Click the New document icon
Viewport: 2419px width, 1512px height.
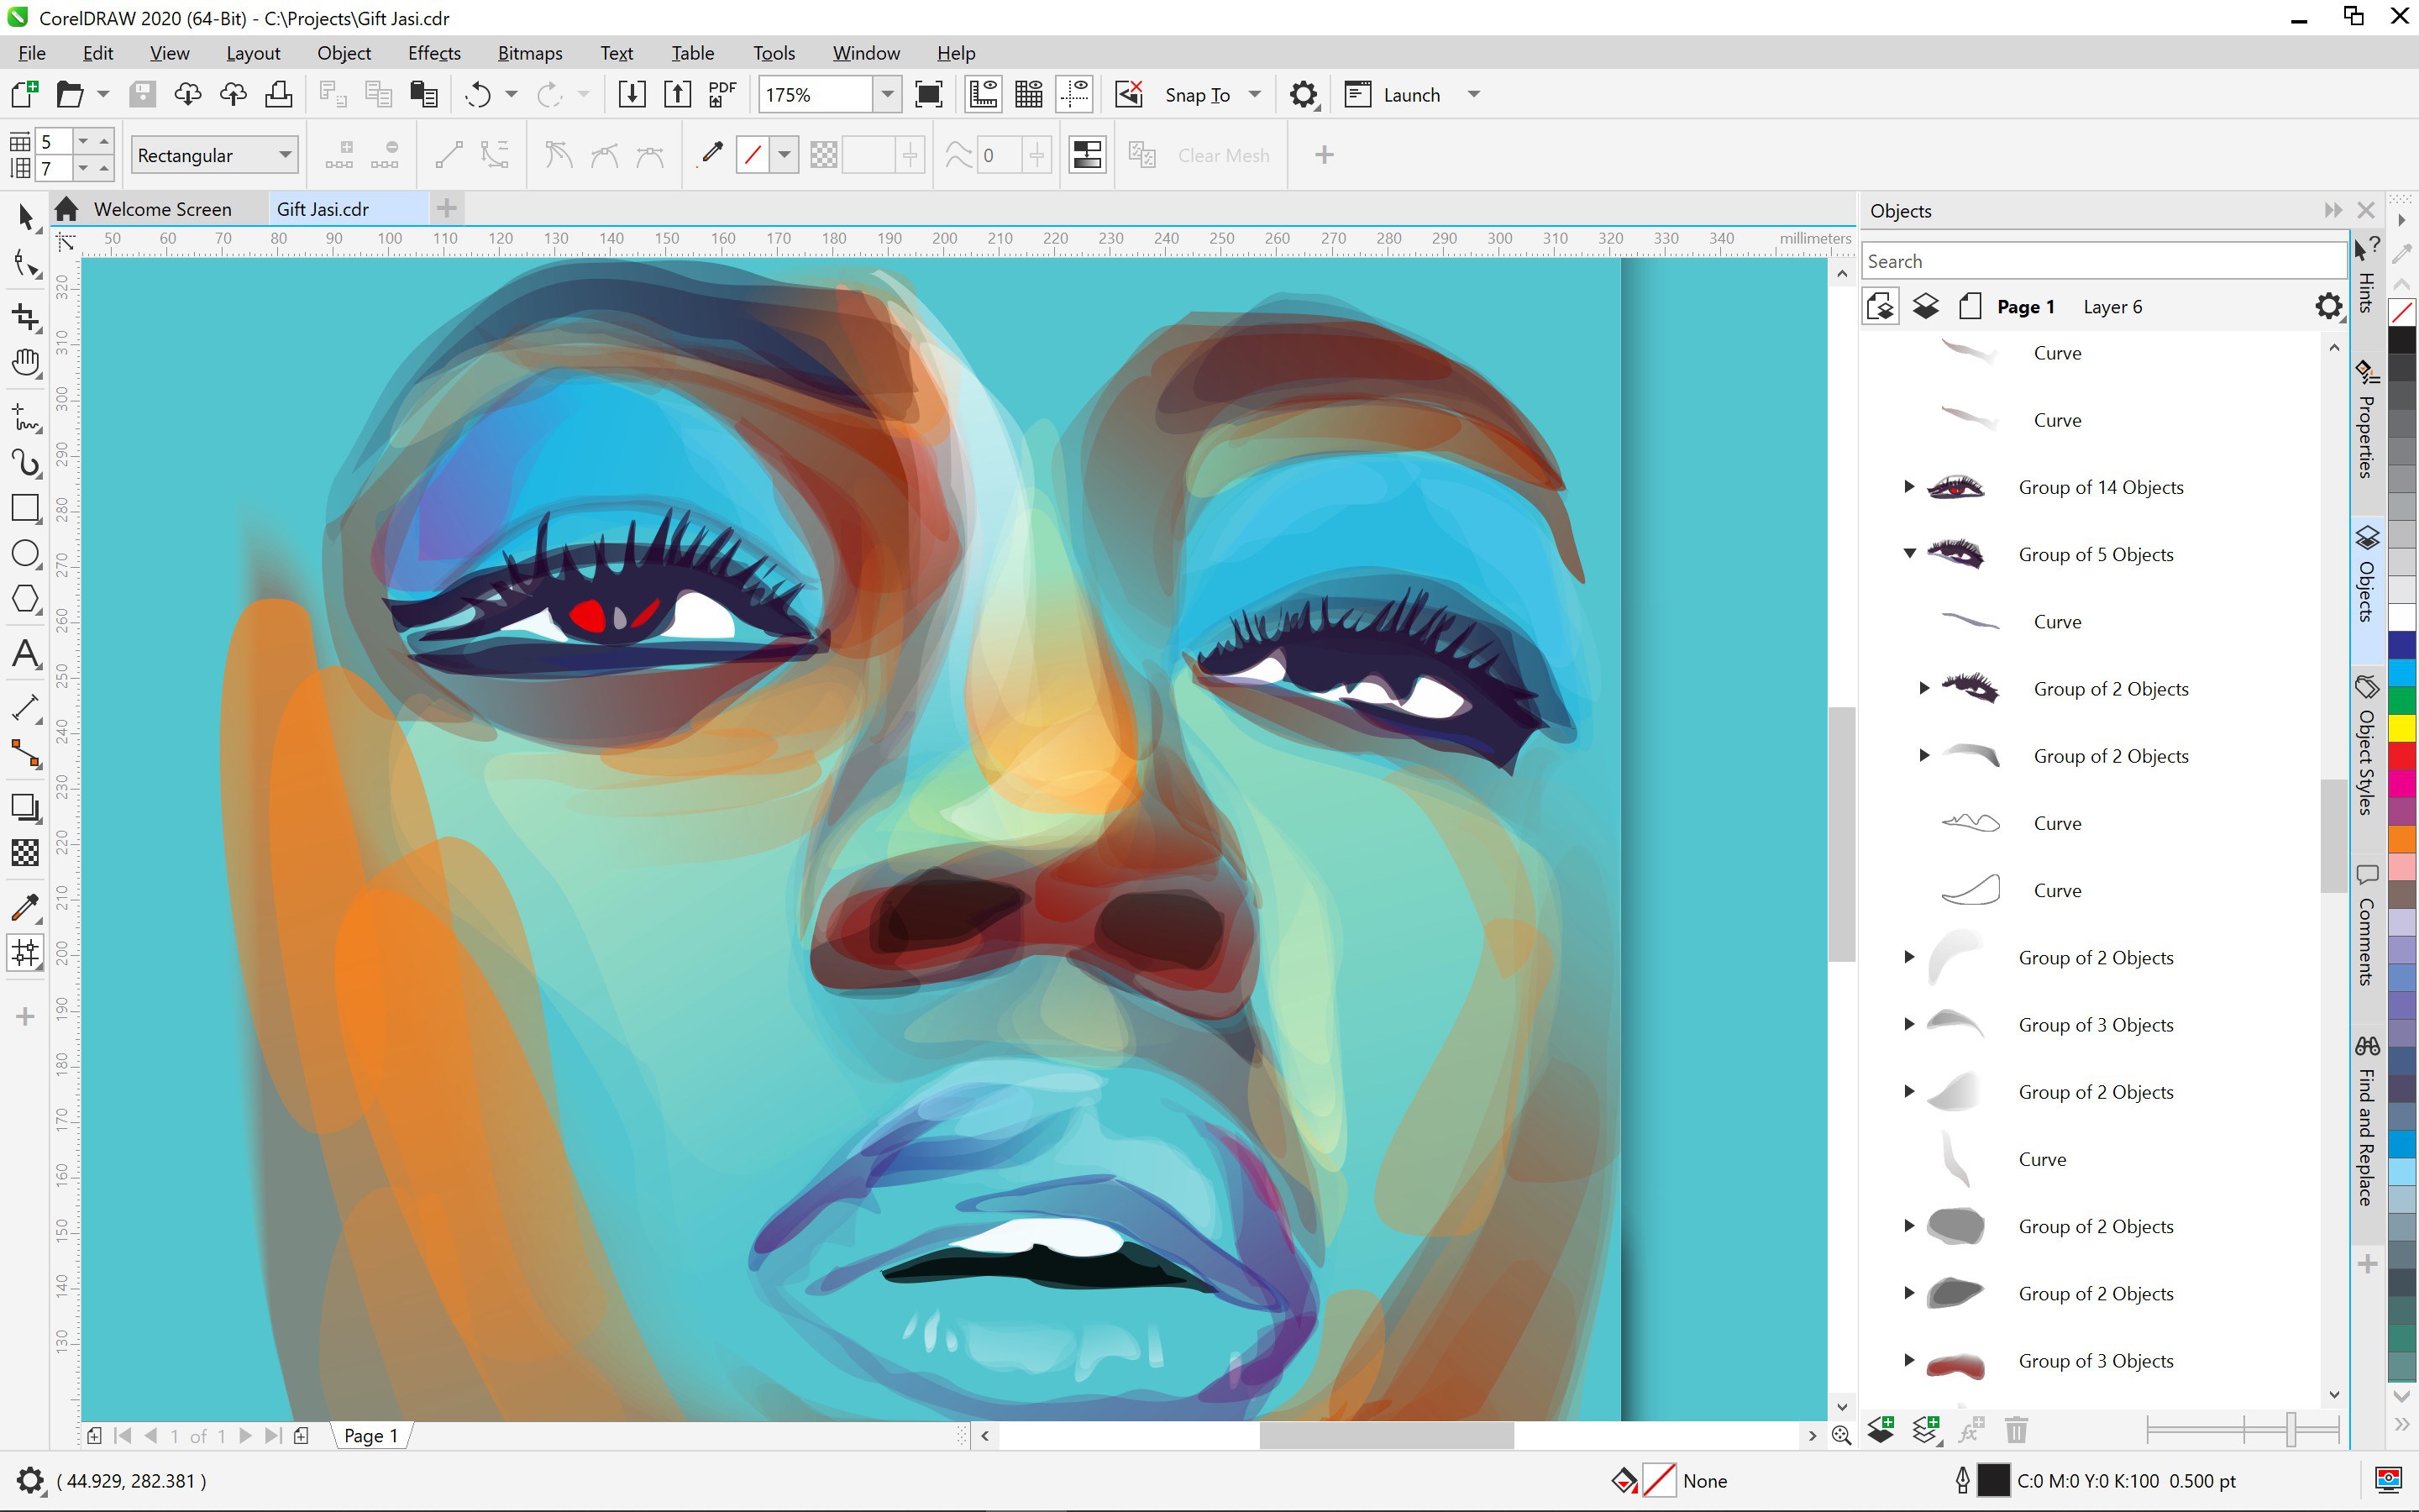25,95
